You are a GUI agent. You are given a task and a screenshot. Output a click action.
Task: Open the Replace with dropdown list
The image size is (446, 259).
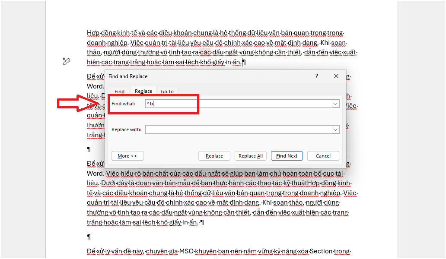pyautogui.click(x=335, y=129)
